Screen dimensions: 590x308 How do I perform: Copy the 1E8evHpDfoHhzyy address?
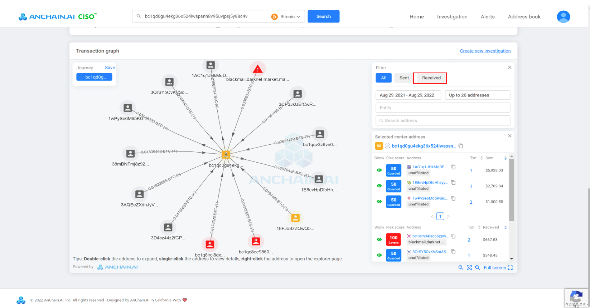coord(453,183)
